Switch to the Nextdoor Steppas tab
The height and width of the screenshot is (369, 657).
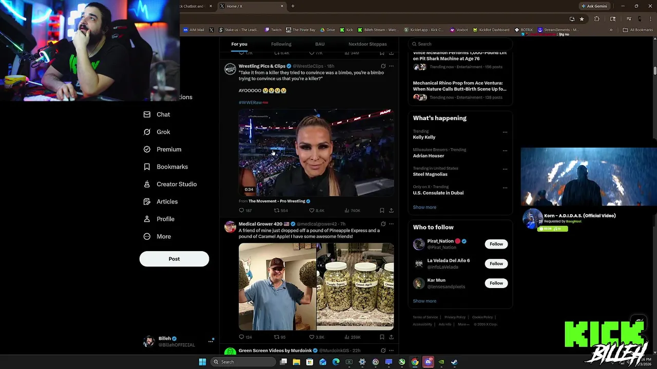coord(368,44)
